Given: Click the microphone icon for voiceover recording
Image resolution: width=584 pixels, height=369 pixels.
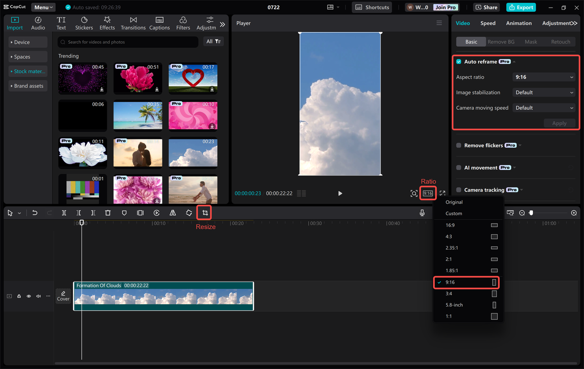Looking at the screenshot, I should coord(422,212).
